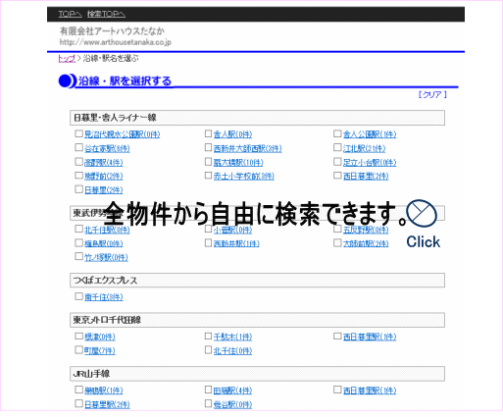The image size is (503, 417).
Task: Select the 小菅駅(0件) checkbox
Action: 208,229
